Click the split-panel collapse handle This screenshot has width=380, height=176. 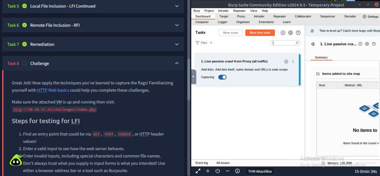194,77
